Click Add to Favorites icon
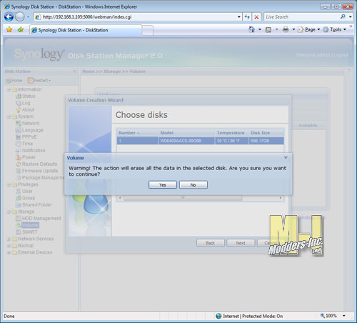The image size is (357, 323). pyautogui.click(x=21, y=29)
